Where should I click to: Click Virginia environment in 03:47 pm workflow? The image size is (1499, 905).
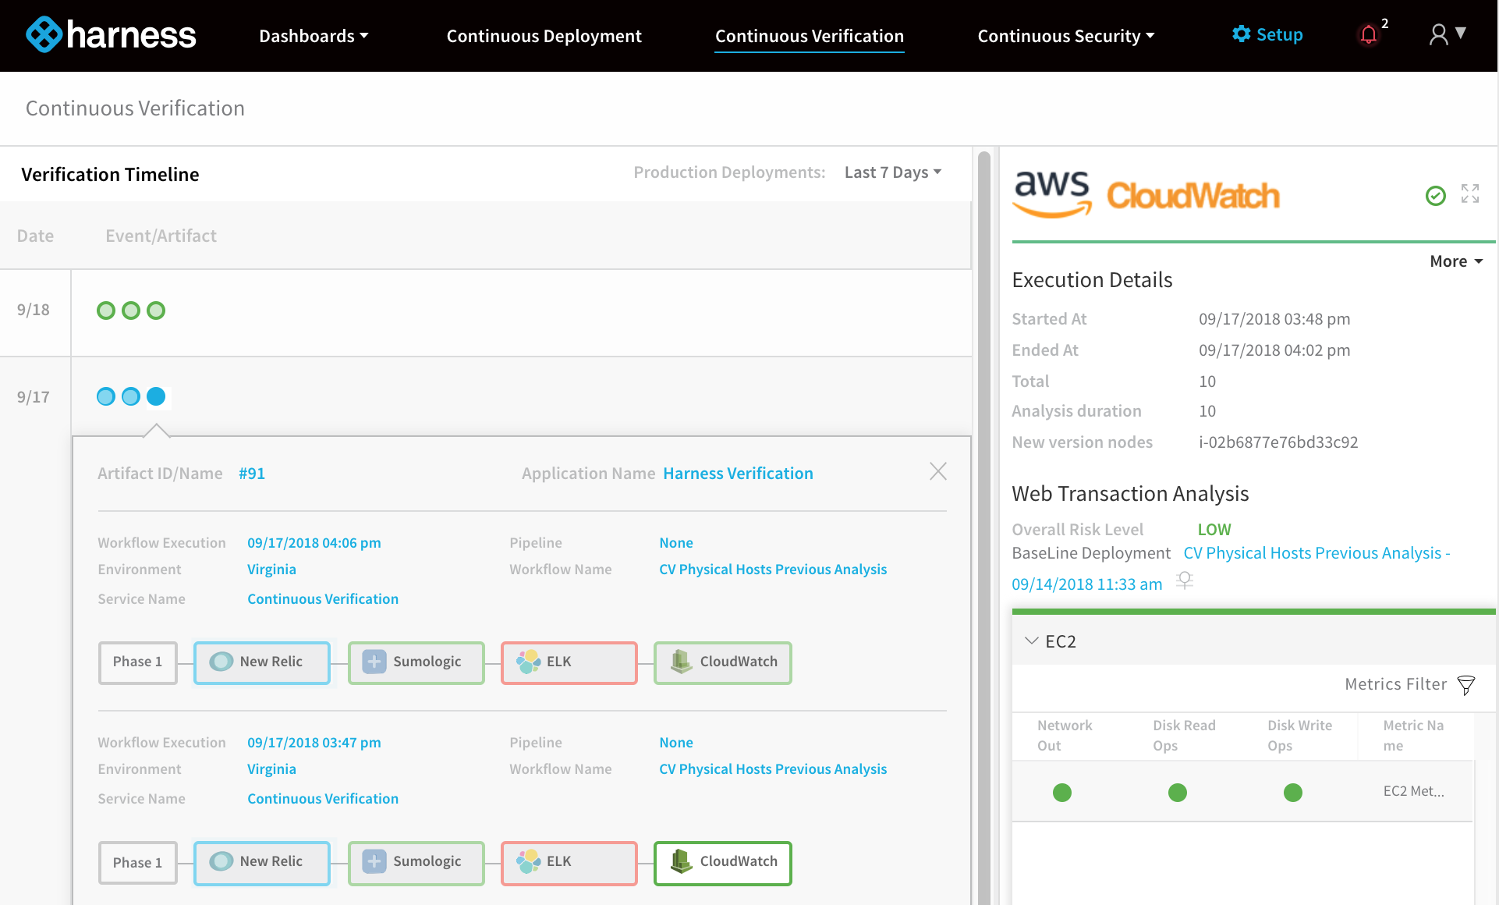point(271,769)
